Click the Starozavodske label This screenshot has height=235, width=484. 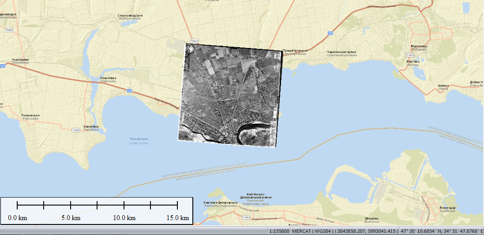[129, 17]
